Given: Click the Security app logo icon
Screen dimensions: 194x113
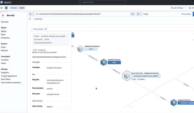Looking at the screenshot, I should [x=3, y=15].
